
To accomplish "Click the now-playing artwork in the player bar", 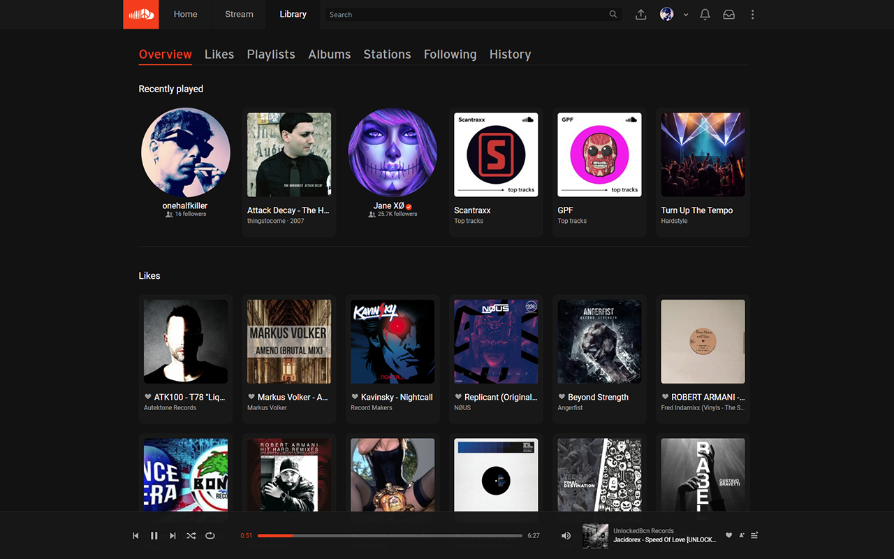I will [x=595, y=536].
